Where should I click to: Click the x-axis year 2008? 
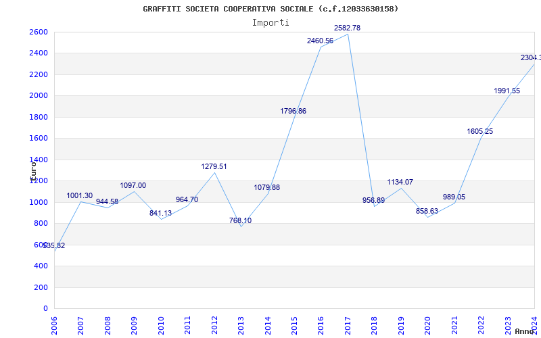pos(108,325)
